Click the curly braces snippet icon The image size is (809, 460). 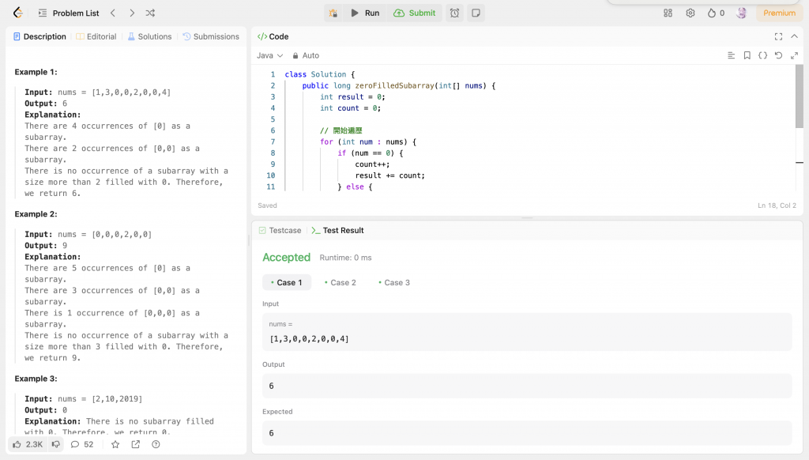(762, 55)
